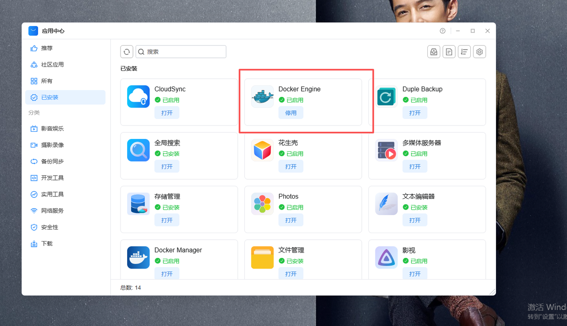Screen dimensions: 567x326
Task: Click the Duple Backup app icon
Action: pos(387,96)
